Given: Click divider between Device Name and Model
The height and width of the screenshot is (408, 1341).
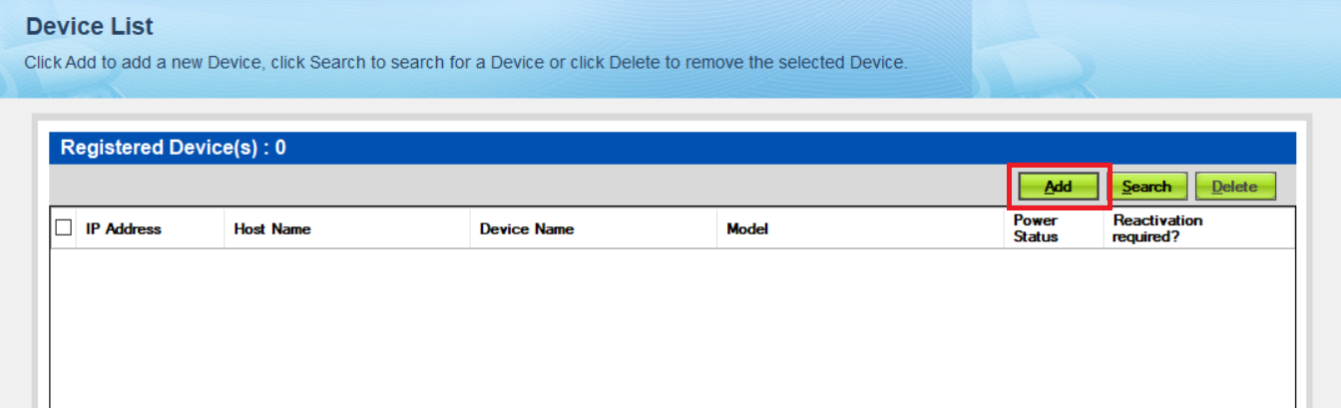Looking at the screenshot, I should 716,228.
